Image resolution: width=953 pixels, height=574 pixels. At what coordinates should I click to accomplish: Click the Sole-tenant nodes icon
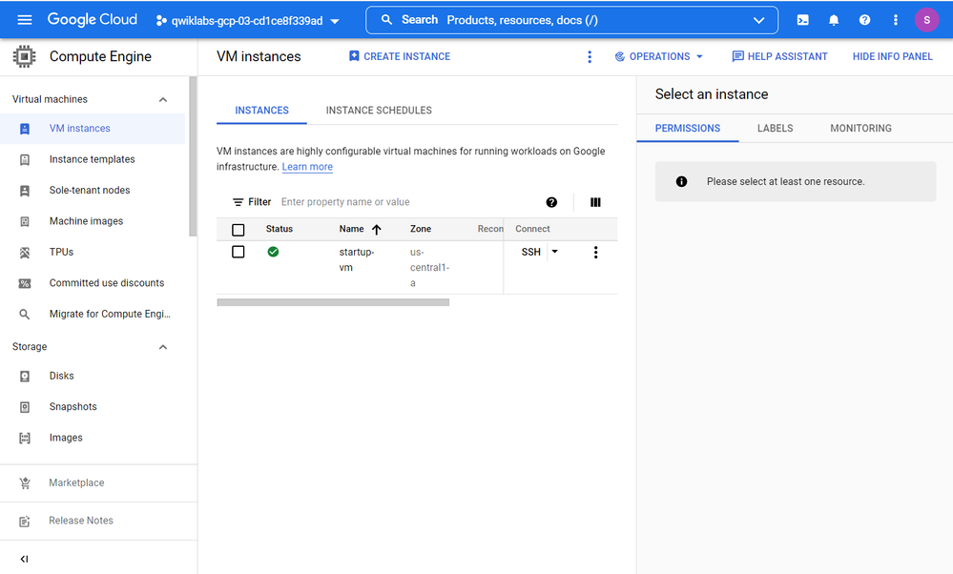[24, 191]
